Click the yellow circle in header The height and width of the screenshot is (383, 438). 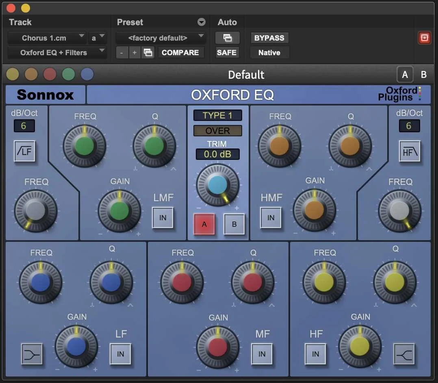point(13,75)
